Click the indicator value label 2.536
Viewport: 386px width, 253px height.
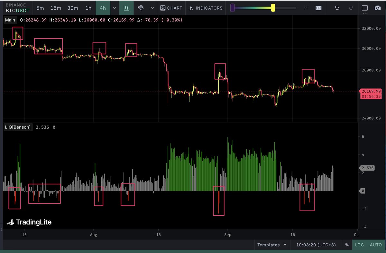coord(367,168)
